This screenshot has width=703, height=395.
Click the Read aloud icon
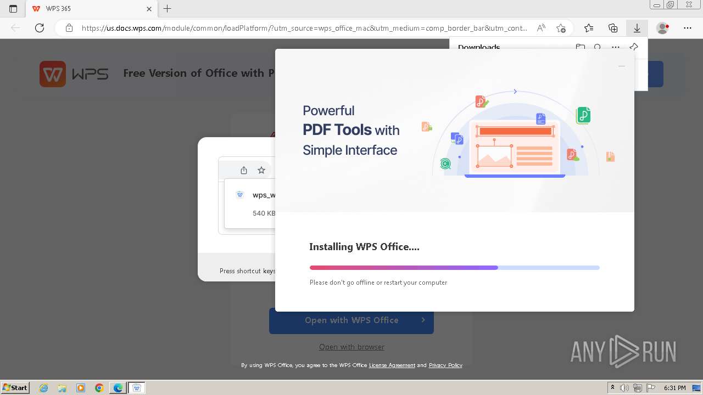click(541, 28)
